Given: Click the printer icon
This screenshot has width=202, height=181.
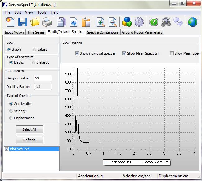Looking at the screenshot, I should click(47, 22).
